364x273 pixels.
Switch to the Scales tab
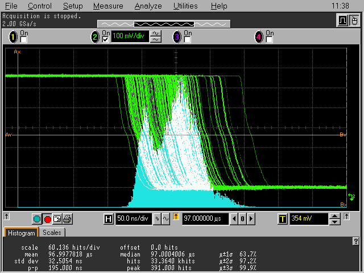click(52, 233)
